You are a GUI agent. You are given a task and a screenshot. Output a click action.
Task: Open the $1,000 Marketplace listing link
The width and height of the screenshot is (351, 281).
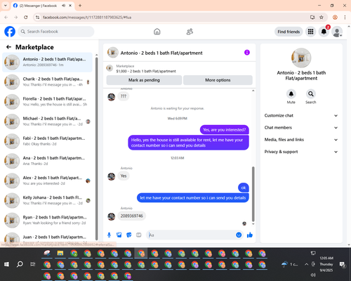tap(146, 71)
